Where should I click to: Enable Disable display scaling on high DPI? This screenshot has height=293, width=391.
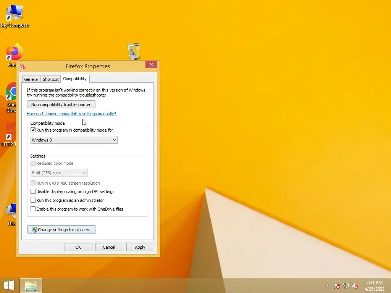tap(33, 192)
